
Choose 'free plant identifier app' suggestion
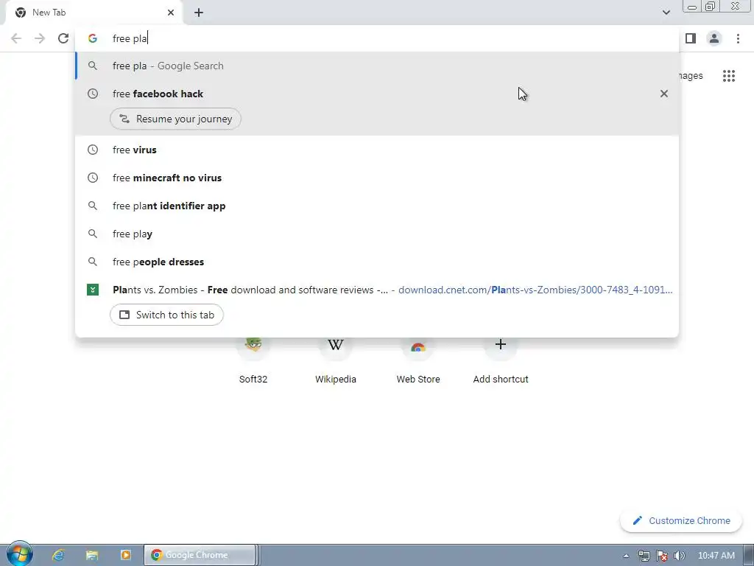pos(377,206)
